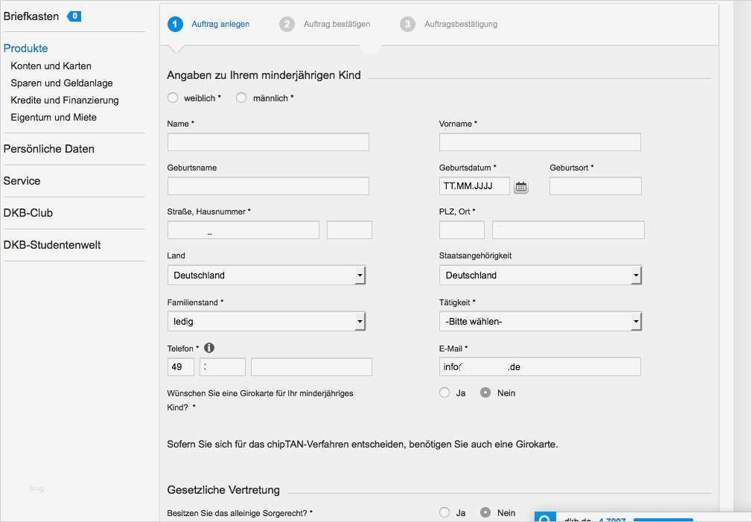The width and height of the screenshot is (752, 522).
Task: Click the Briefkasten message count badge
Action: click(74, 16)
